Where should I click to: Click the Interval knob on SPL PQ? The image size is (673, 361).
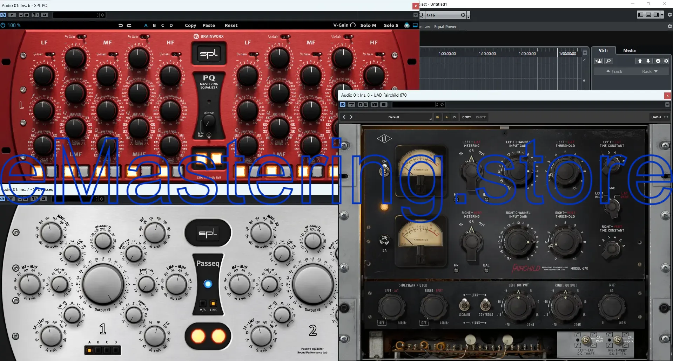pyautogui.click(x=209, y=121)
